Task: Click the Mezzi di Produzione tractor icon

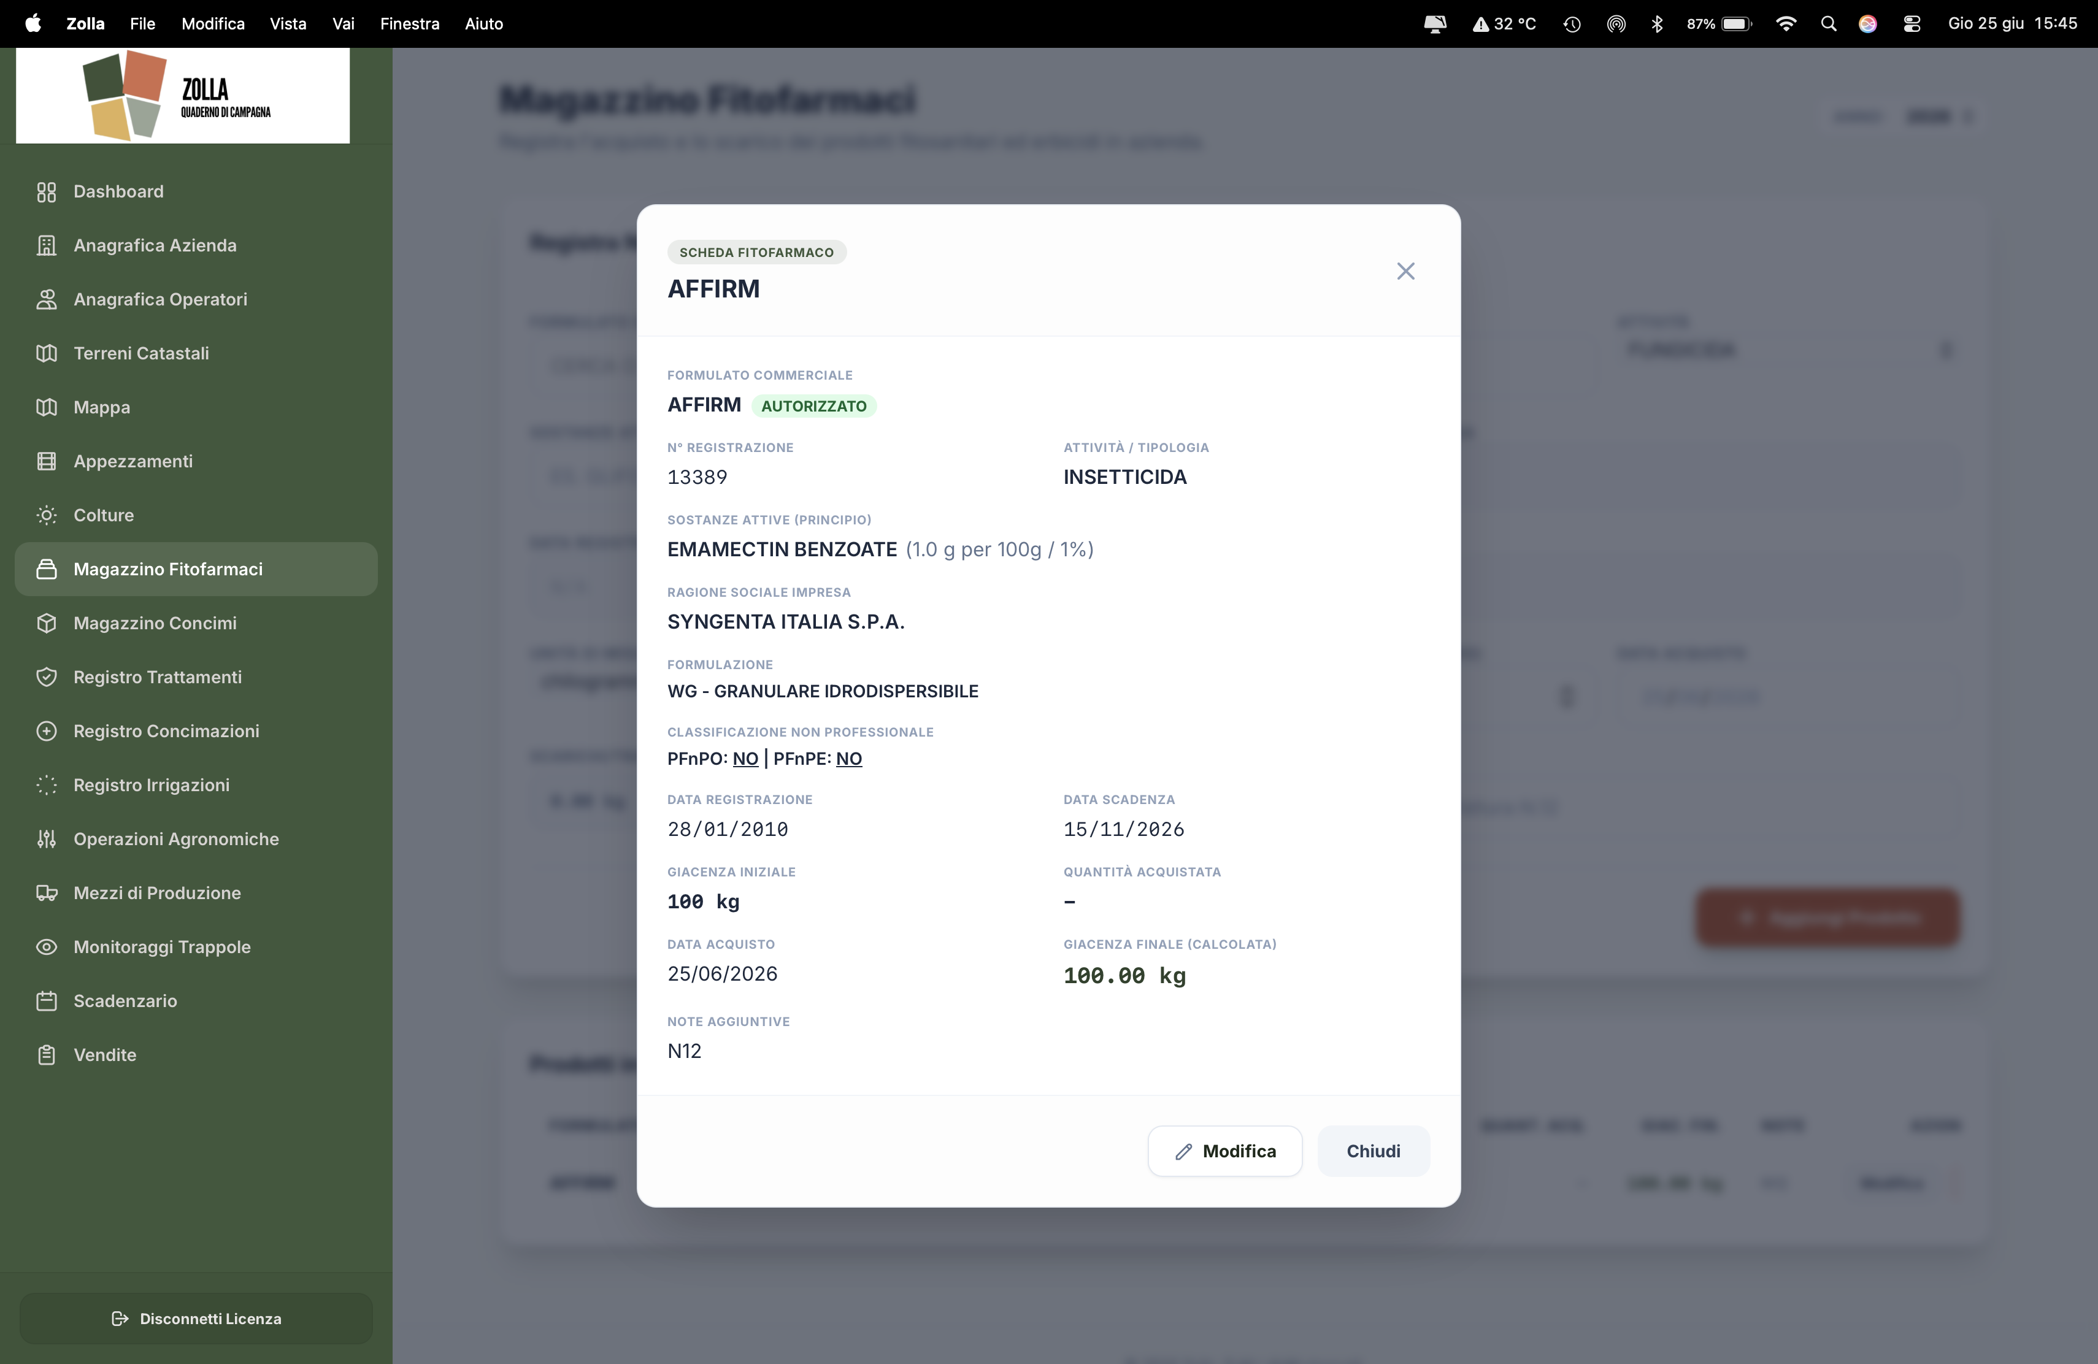Action: [47, 892]
